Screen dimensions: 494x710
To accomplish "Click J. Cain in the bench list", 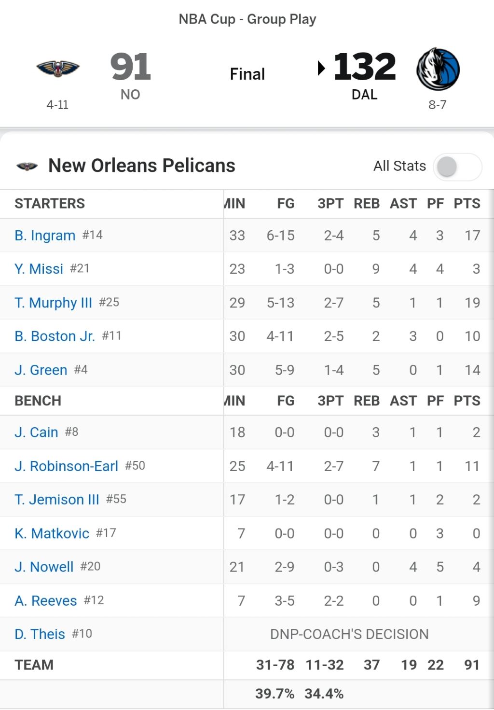I will (x=36, y=432).
